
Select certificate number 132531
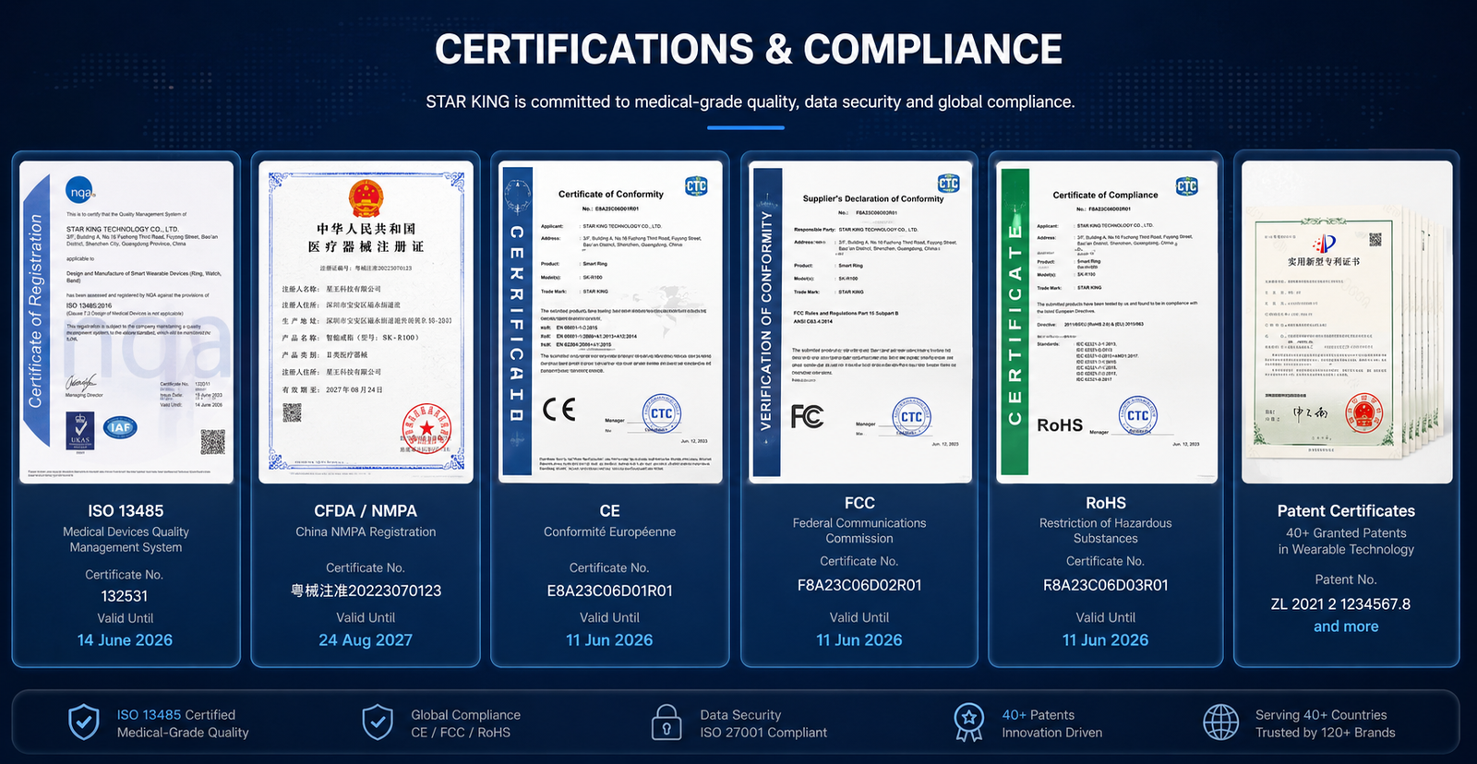pos(125,596)
